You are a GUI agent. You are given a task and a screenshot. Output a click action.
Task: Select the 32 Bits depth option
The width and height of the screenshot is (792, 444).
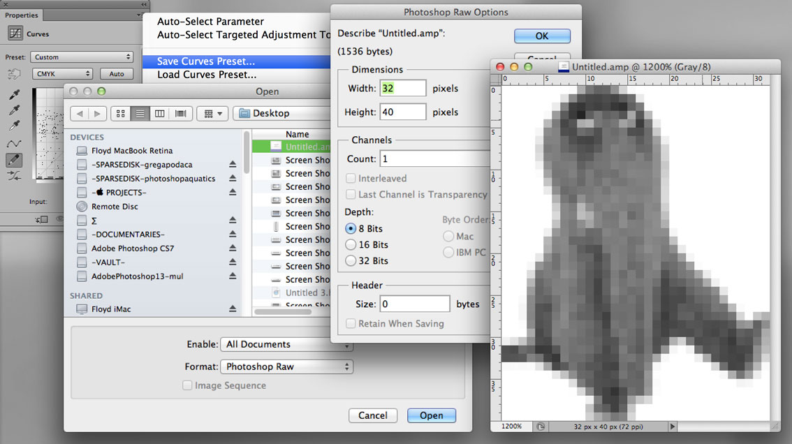pyautogui.click(x=351, y=261)
